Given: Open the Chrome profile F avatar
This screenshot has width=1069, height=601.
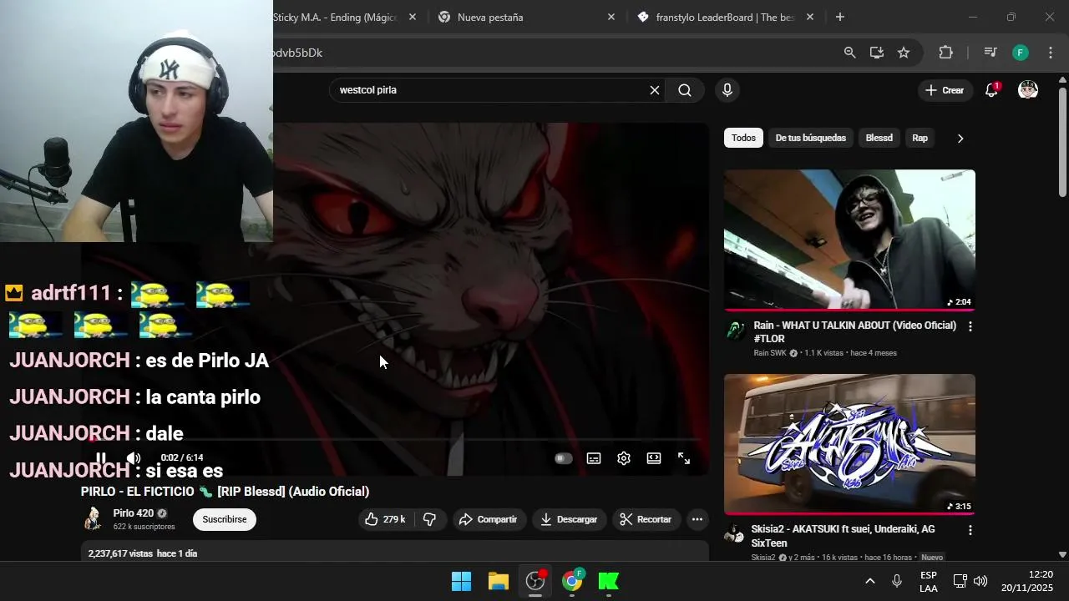Looking at the screenshot, I should 1021,53.
